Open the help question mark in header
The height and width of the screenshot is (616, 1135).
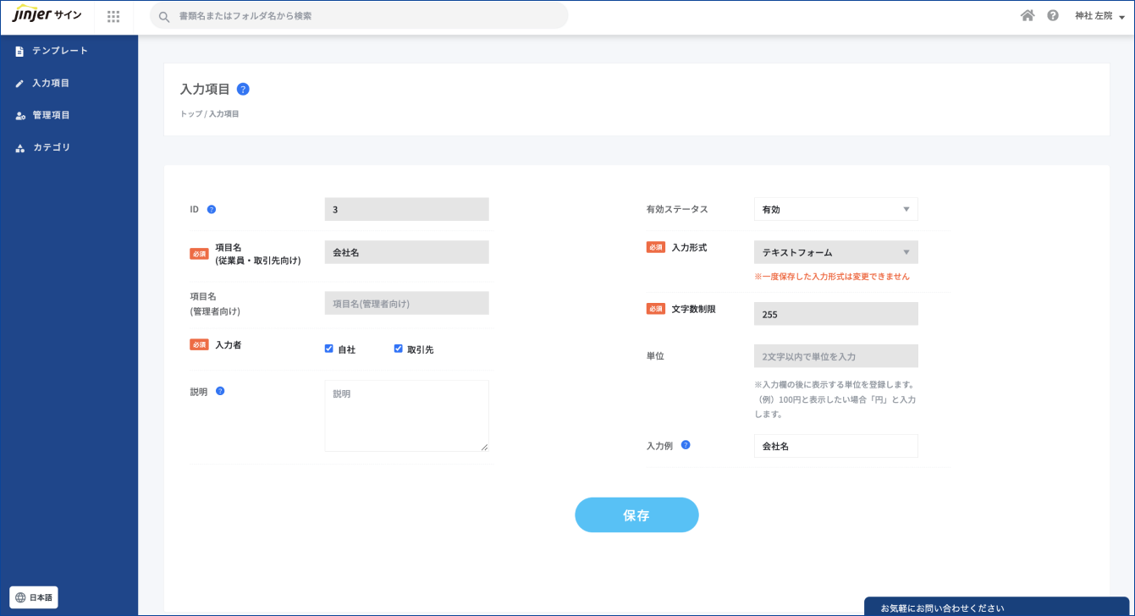[1053, 15]
